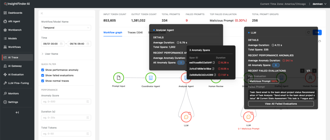Switch to Traces (334) tab
This screenshot has width=330, height=140.
(135, 32)
